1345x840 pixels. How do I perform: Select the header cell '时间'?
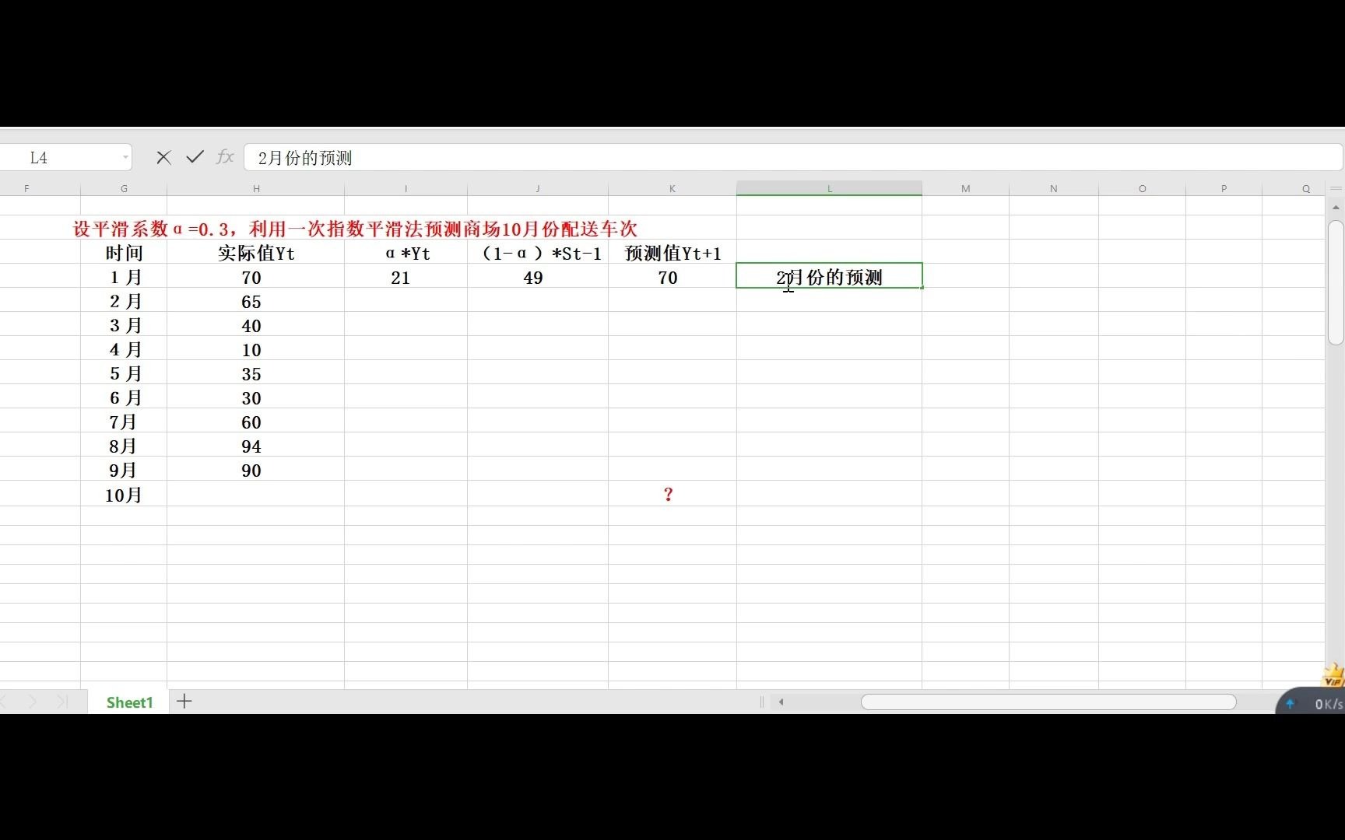pos(124,253)
